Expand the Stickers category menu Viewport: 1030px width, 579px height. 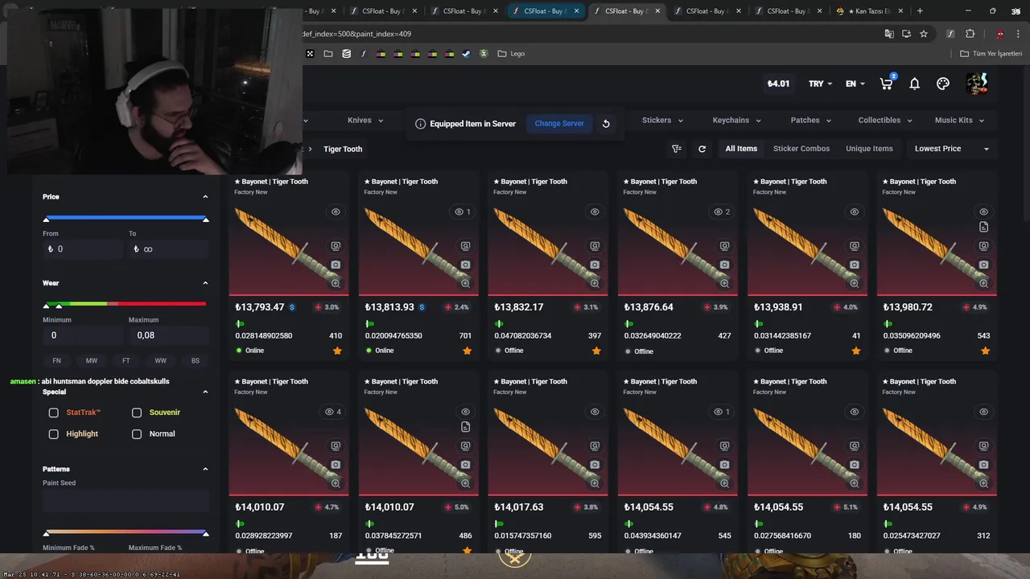point(662,121)
